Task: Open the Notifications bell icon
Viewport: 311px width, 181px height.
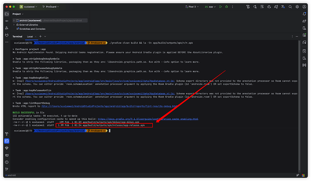Action: (x=304, y=14)
